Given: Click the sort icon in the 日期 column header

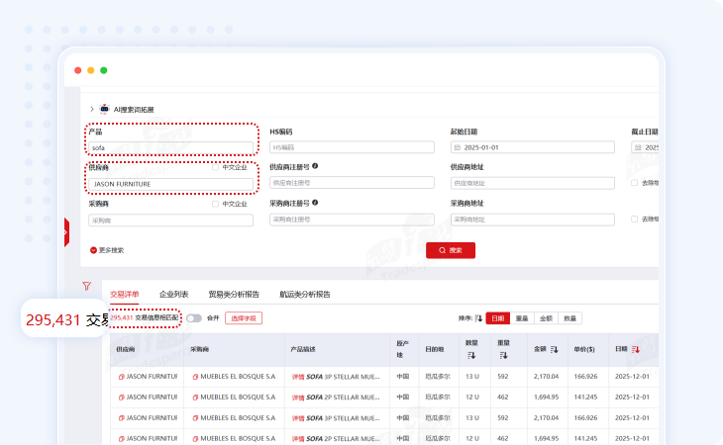Looking at the screenshot, I should (635, 349).
